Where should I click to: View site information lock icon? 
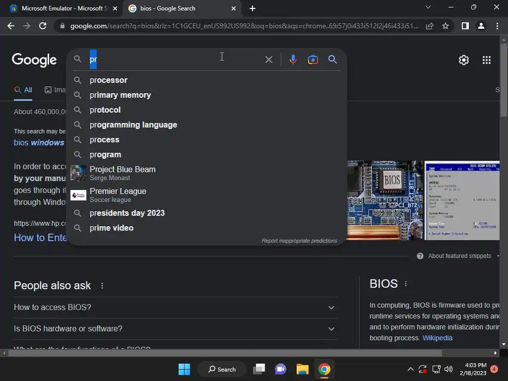click(63, 26)
